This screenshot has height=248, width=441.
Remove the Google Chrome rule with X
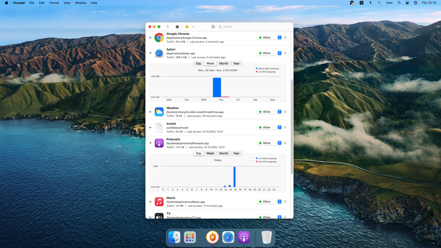click(x=285, y=38)
